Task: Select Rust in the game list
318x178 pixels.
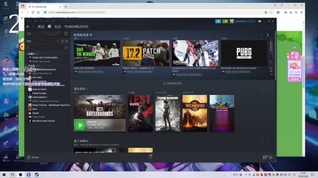Action: 35,109
